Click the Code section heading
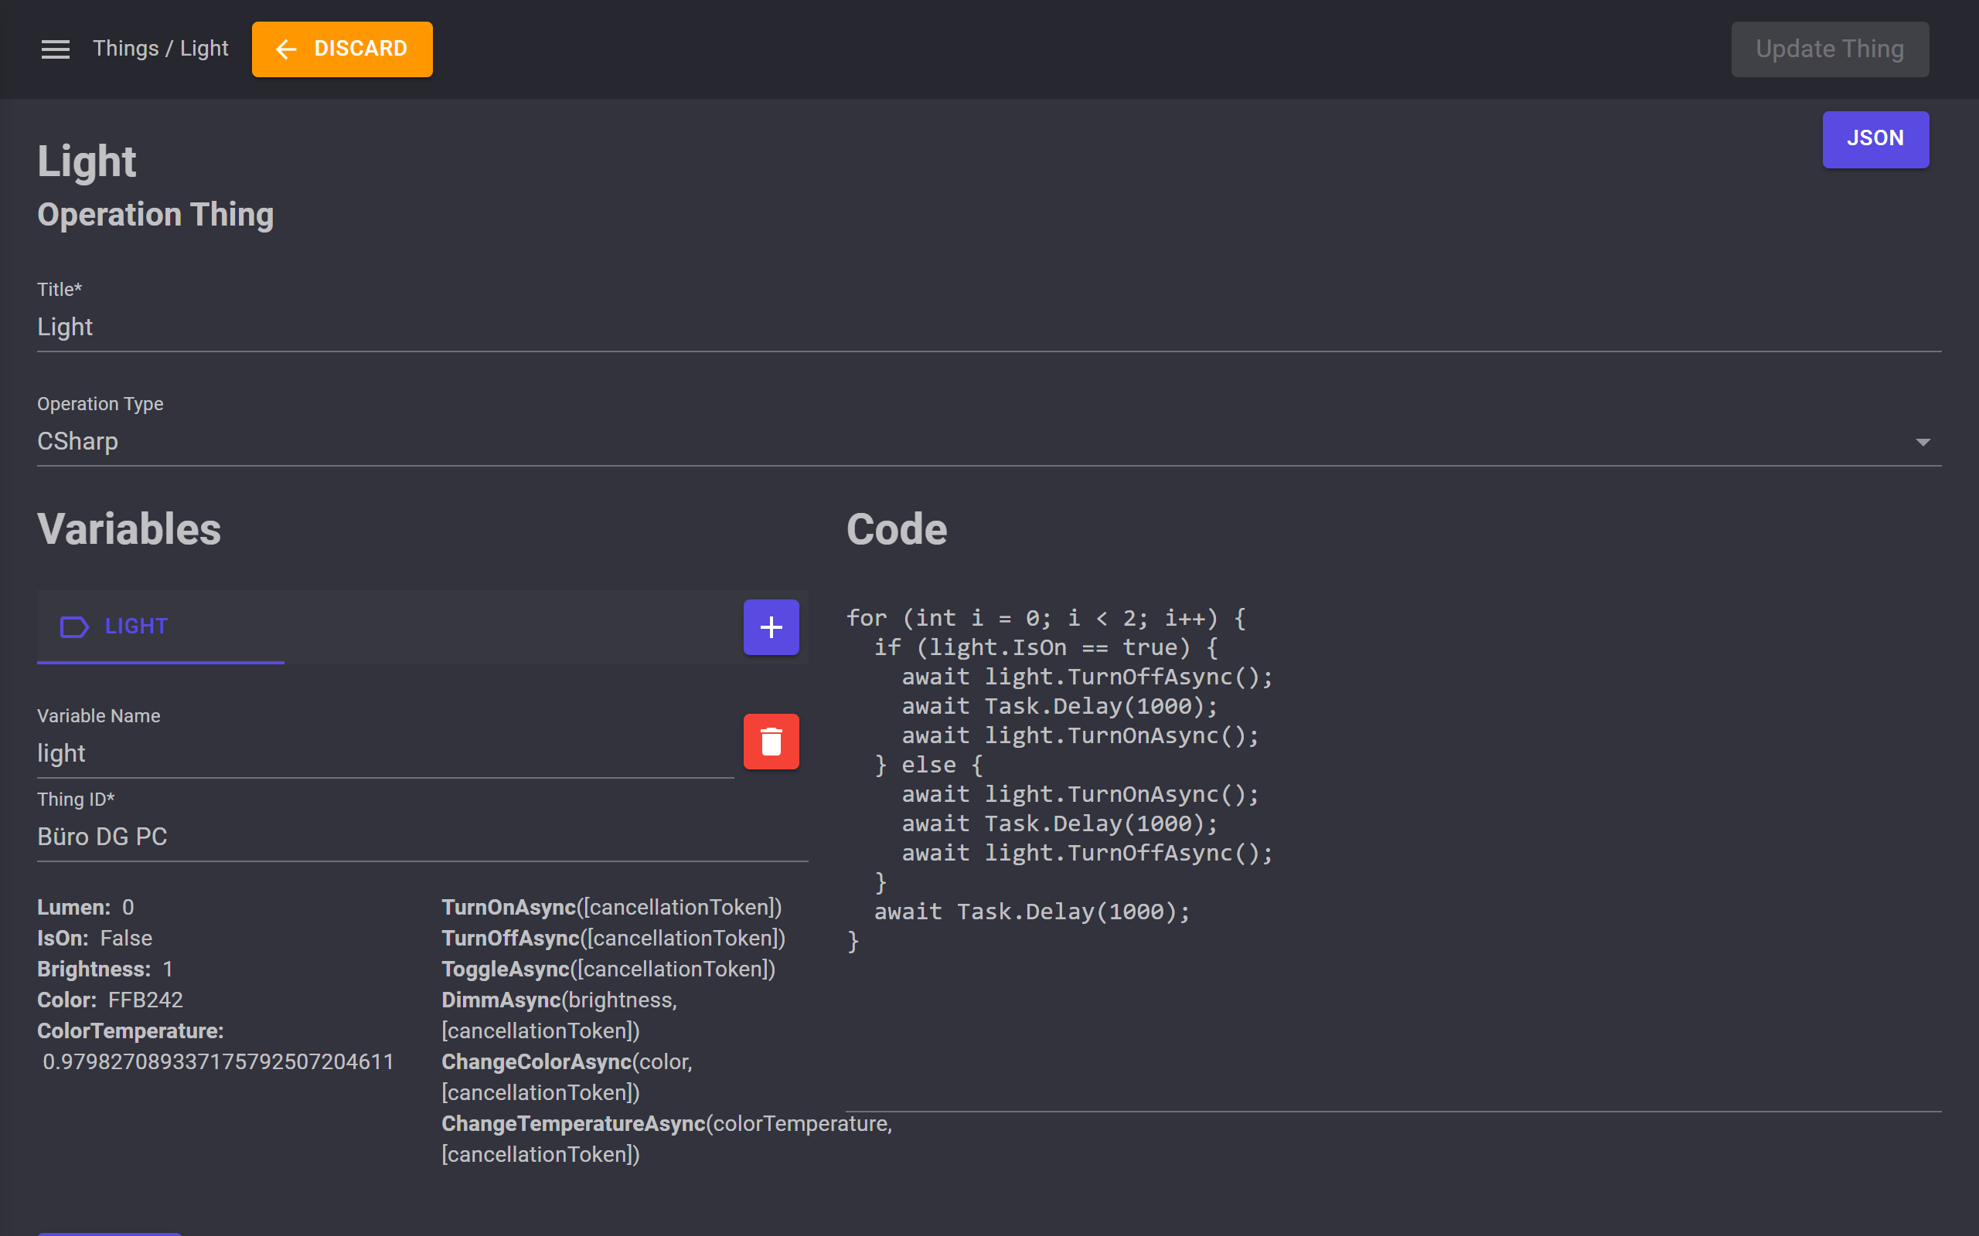This screenshot has height=1236, width=1979. [896, 530]
